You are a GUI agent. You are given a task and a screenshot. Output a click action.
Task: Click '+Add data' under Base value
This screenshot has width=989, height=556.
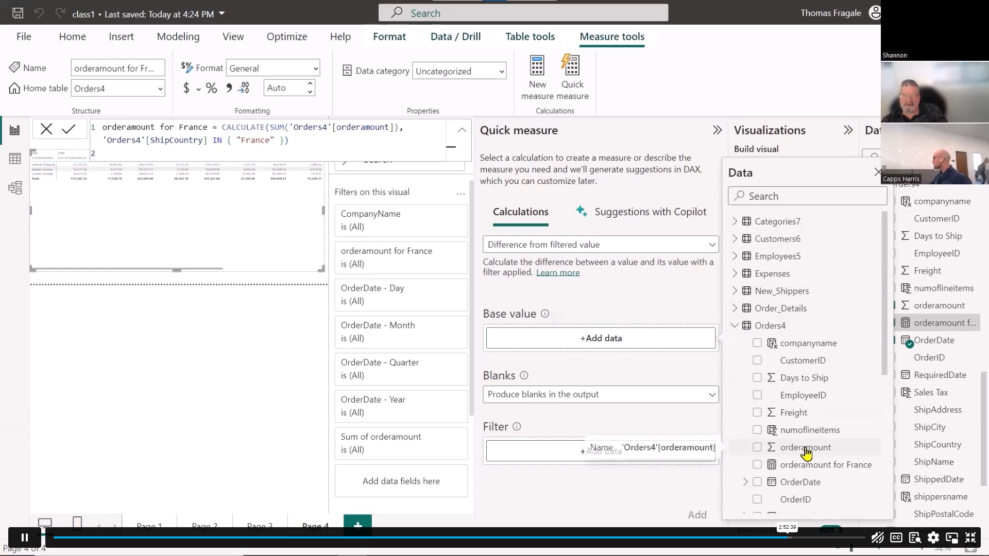600,338
